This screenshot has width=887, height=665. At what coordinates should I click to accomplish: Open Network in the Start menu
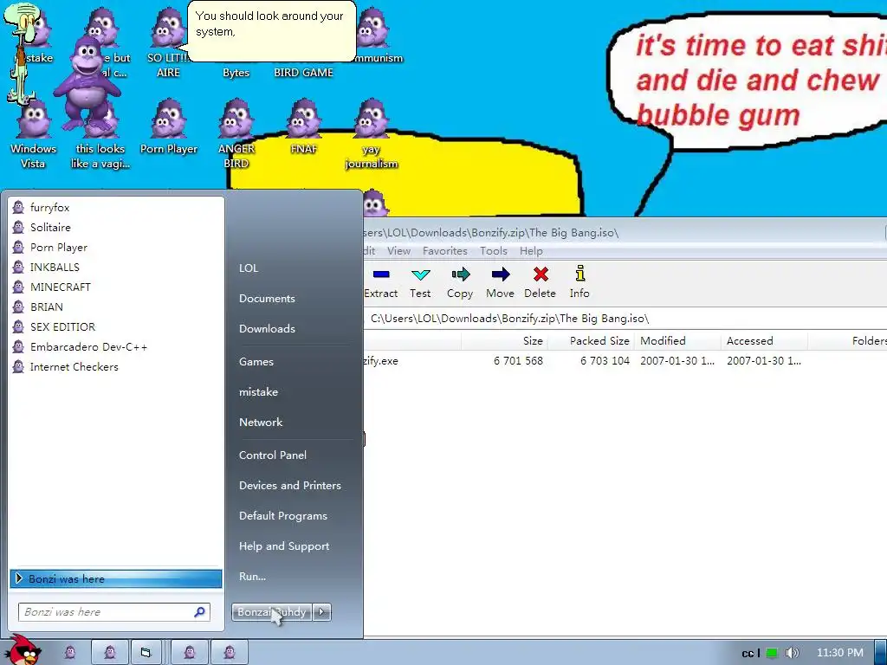(261, 423)
